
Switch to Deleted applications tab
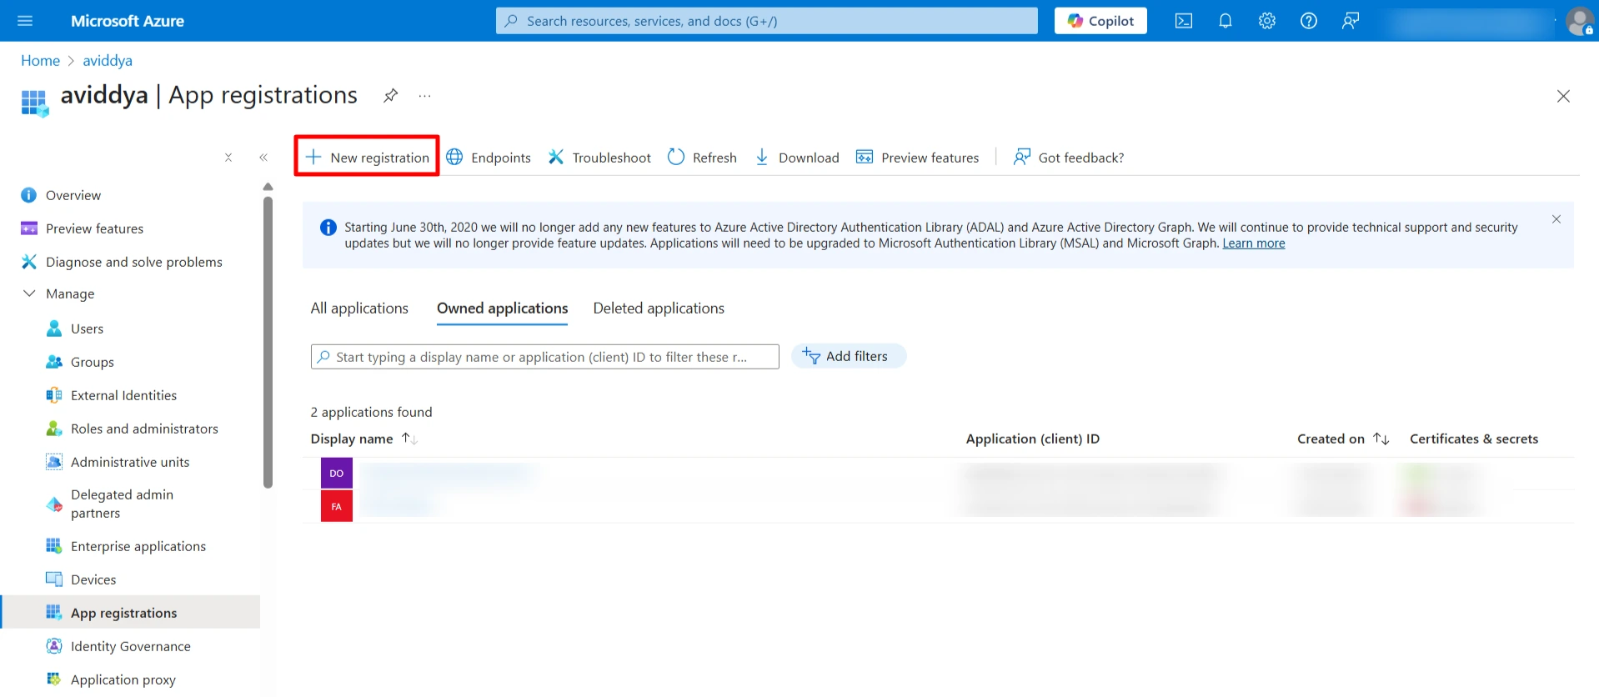pyautogui.click(x=659, y=308)
